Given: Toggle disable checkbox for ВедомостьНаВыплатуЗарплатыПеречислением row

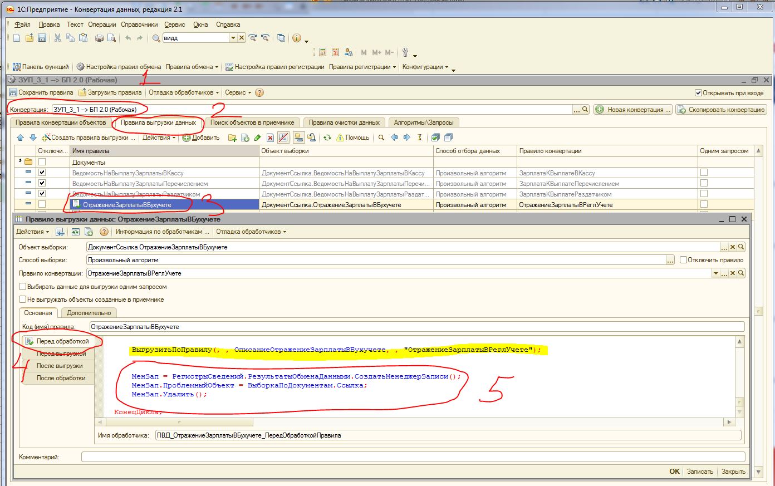Looking at the screenshot, I should (x=42, y=183).
